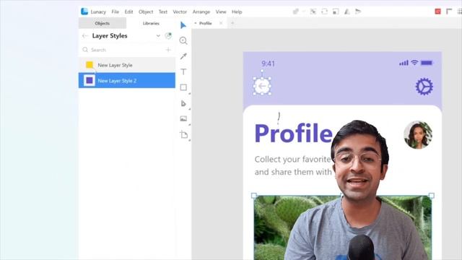Click the 9:41 status bar time
Image resolution: width=462 pixels, height=260 pixels.
pos(268,64)
